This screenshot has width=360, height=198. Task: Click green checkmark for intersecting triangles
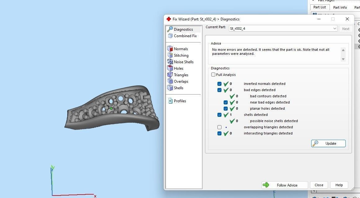point(226,133)
